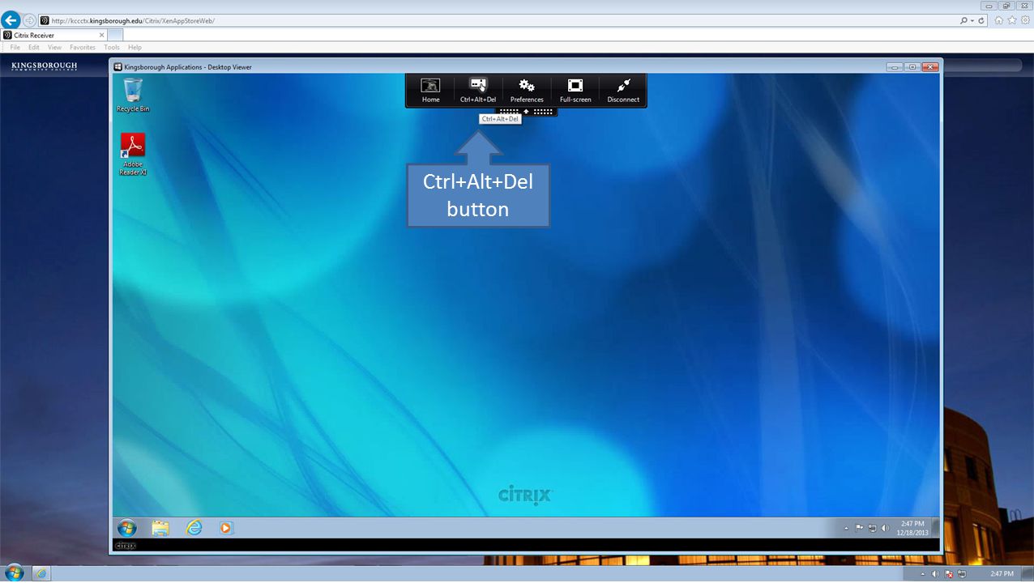Minimize the Desktop Viewer window
This screenshot has height=583, width=1034.
coord(895,66)
